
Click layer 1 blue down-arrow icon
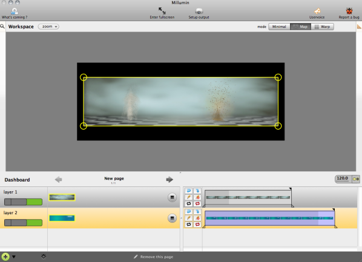(x=197, y=191)
